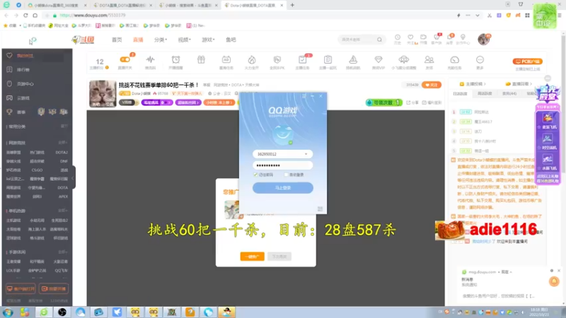
Task: Toggle remember password checkbox
Action: pyautogui.click(x=255, y=175)
